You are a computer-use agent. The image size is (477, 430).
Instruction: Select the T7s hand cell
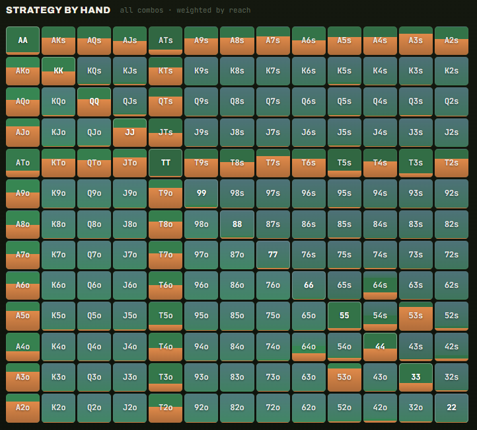pos(273,163)
